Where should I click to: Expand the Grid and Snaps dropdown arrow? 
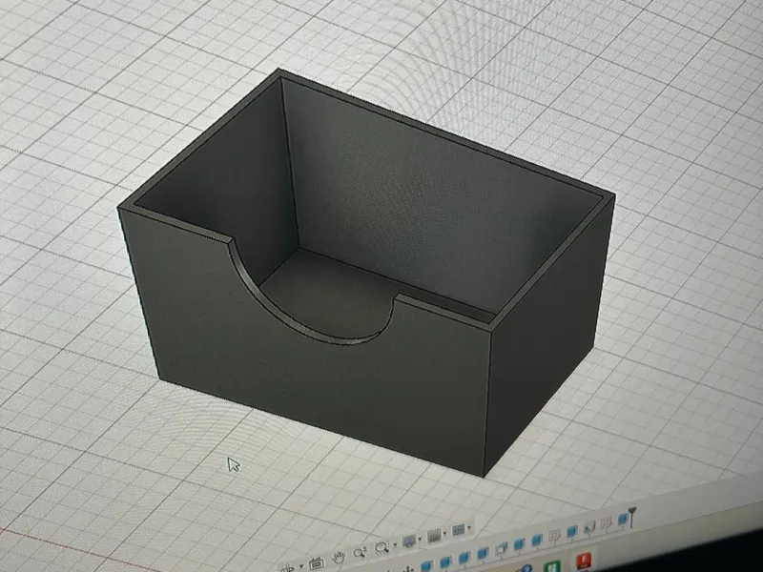coord(444,533)
